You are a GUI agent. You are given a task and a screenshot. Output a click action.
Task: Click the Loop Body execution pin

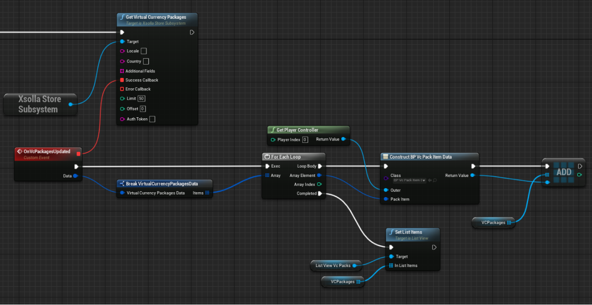(x=320, y=166)
